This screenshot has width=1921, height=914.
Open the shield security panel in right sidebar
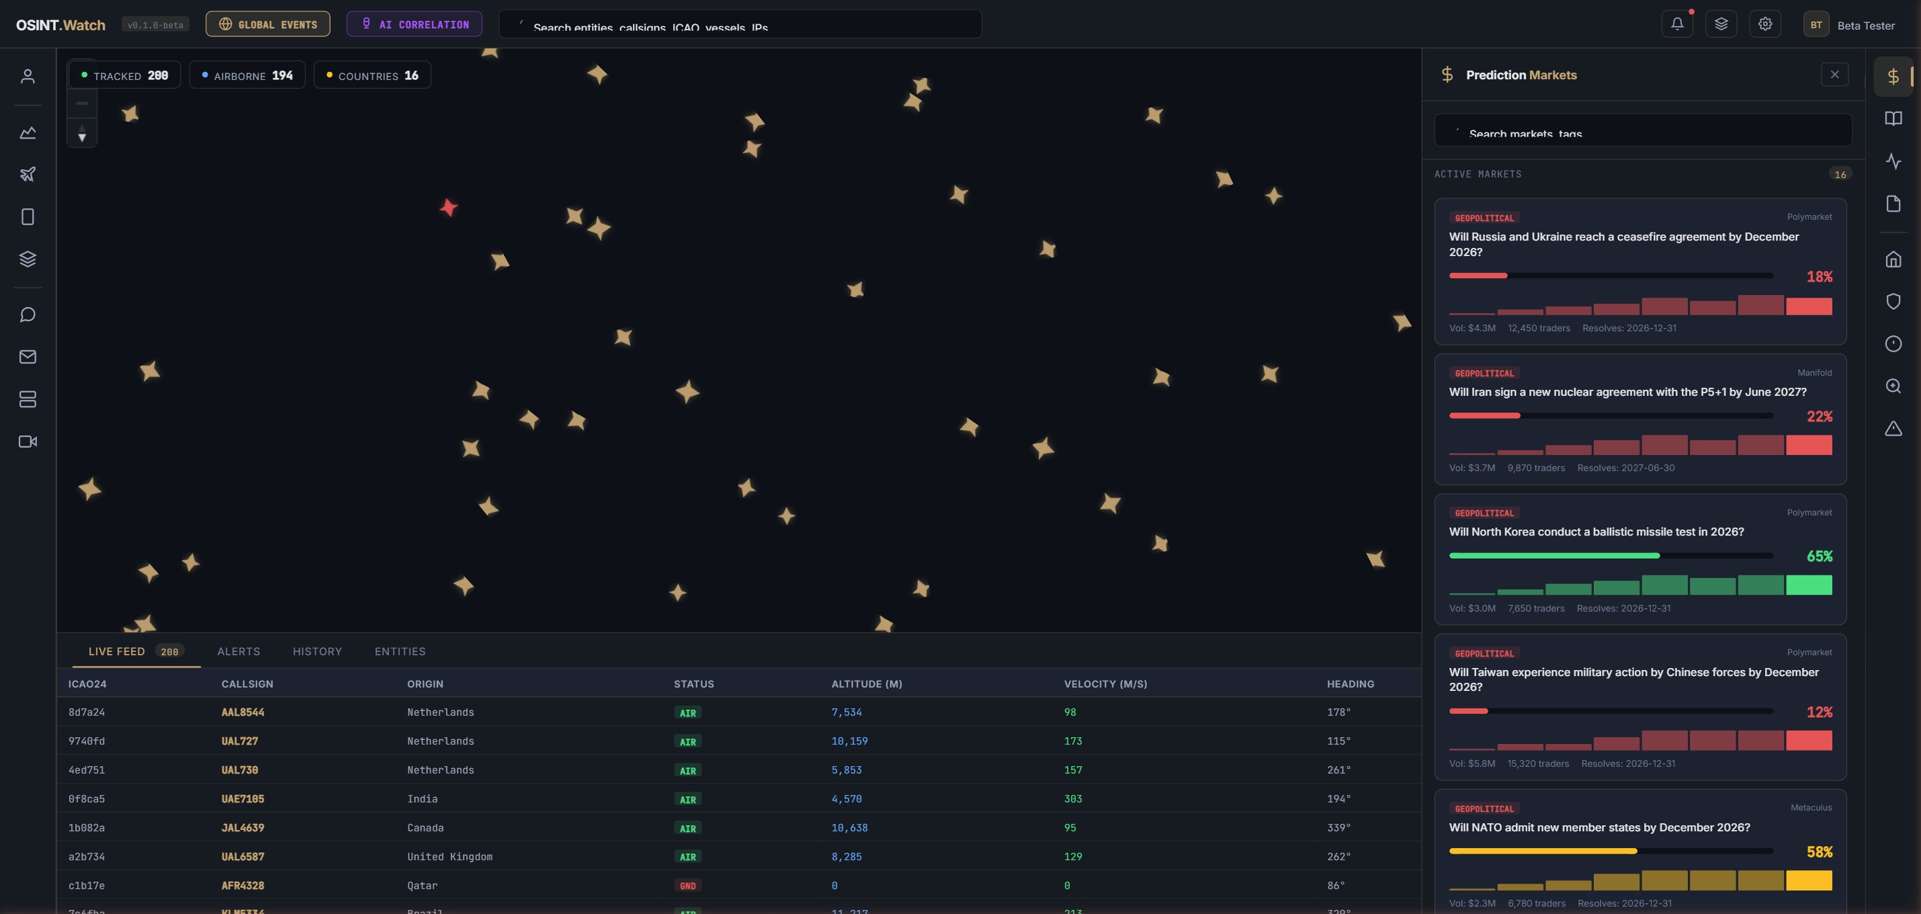pyautogui.click(x=1894, y=302)
